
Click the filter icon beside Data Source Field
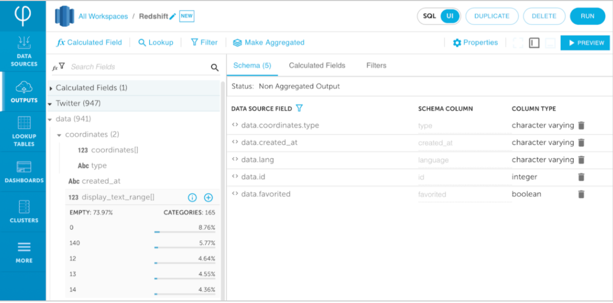[299, 108]
